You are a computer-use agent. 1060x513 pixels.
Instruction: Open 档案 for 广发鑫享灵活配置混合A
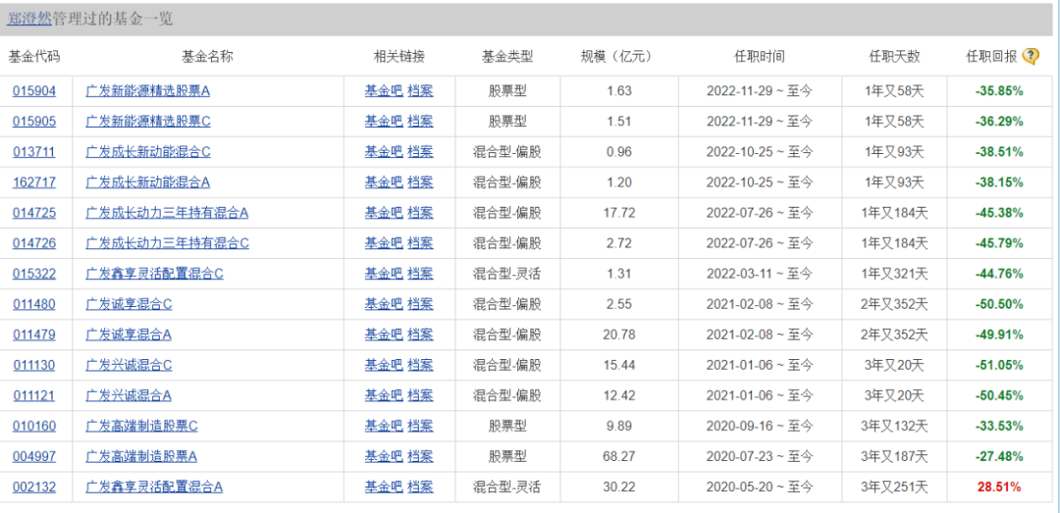[420, 487]
